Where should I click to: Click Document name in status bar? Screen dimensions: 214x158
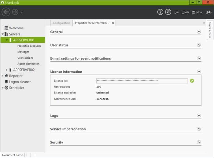13,155
